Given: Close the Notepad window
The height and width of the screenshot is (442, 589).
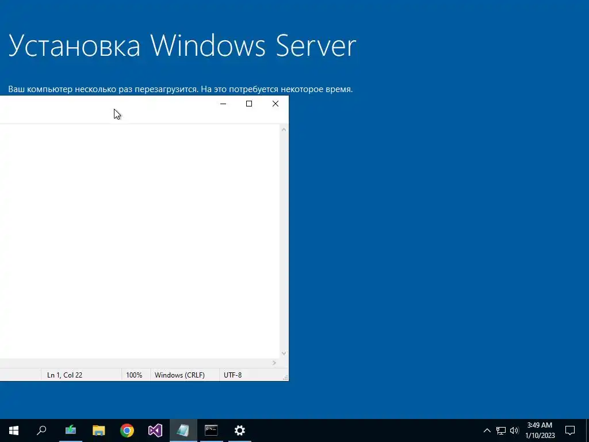Looking at the screenshot, I should pyautogui.click(x=276, y=104).
